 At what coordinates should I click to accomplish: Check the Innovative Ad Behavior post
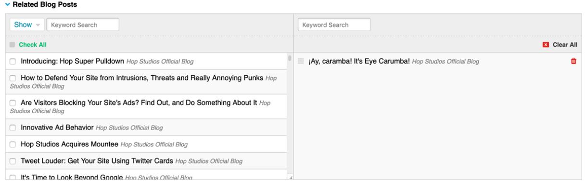click(x=13, y=128)
